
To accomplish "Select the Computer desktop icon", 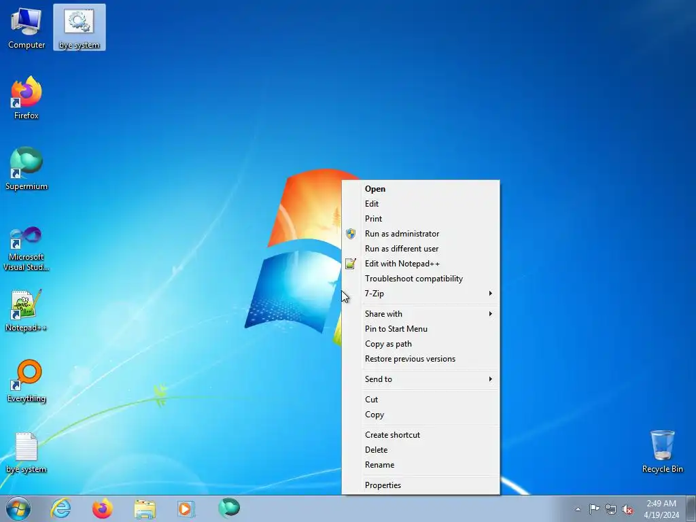I will click(27, 27).
